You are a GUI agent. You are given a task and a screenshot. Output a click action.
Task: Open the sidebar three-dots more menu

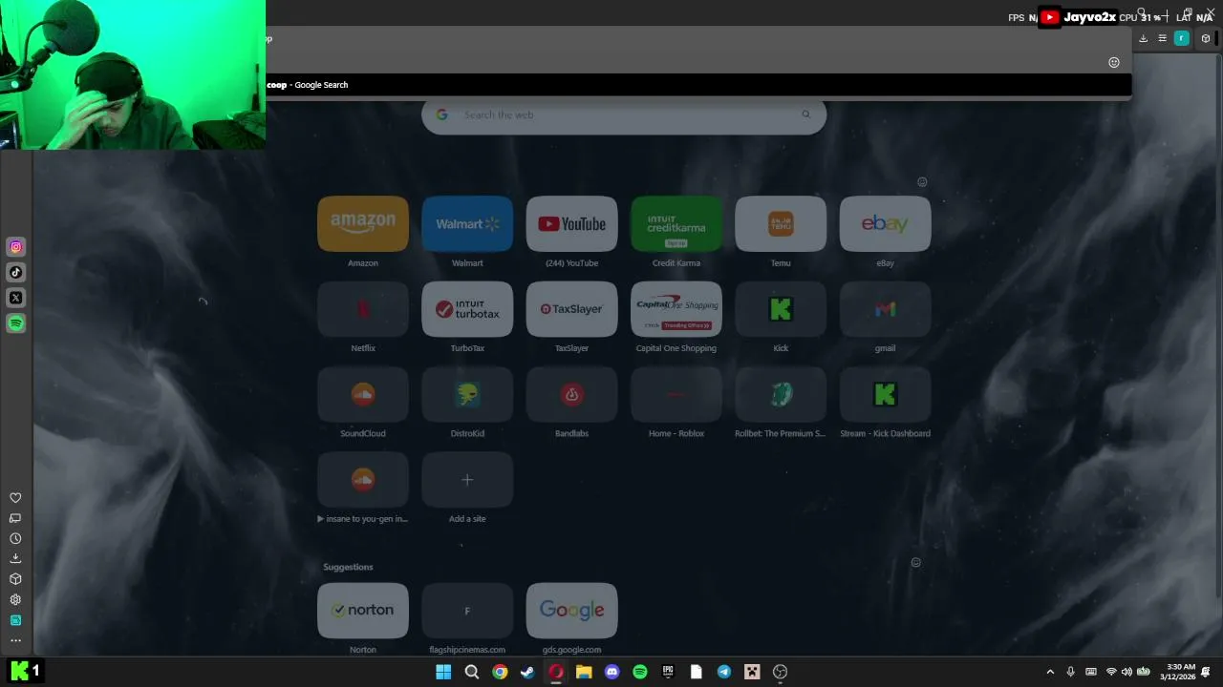[x=15, y=641]
